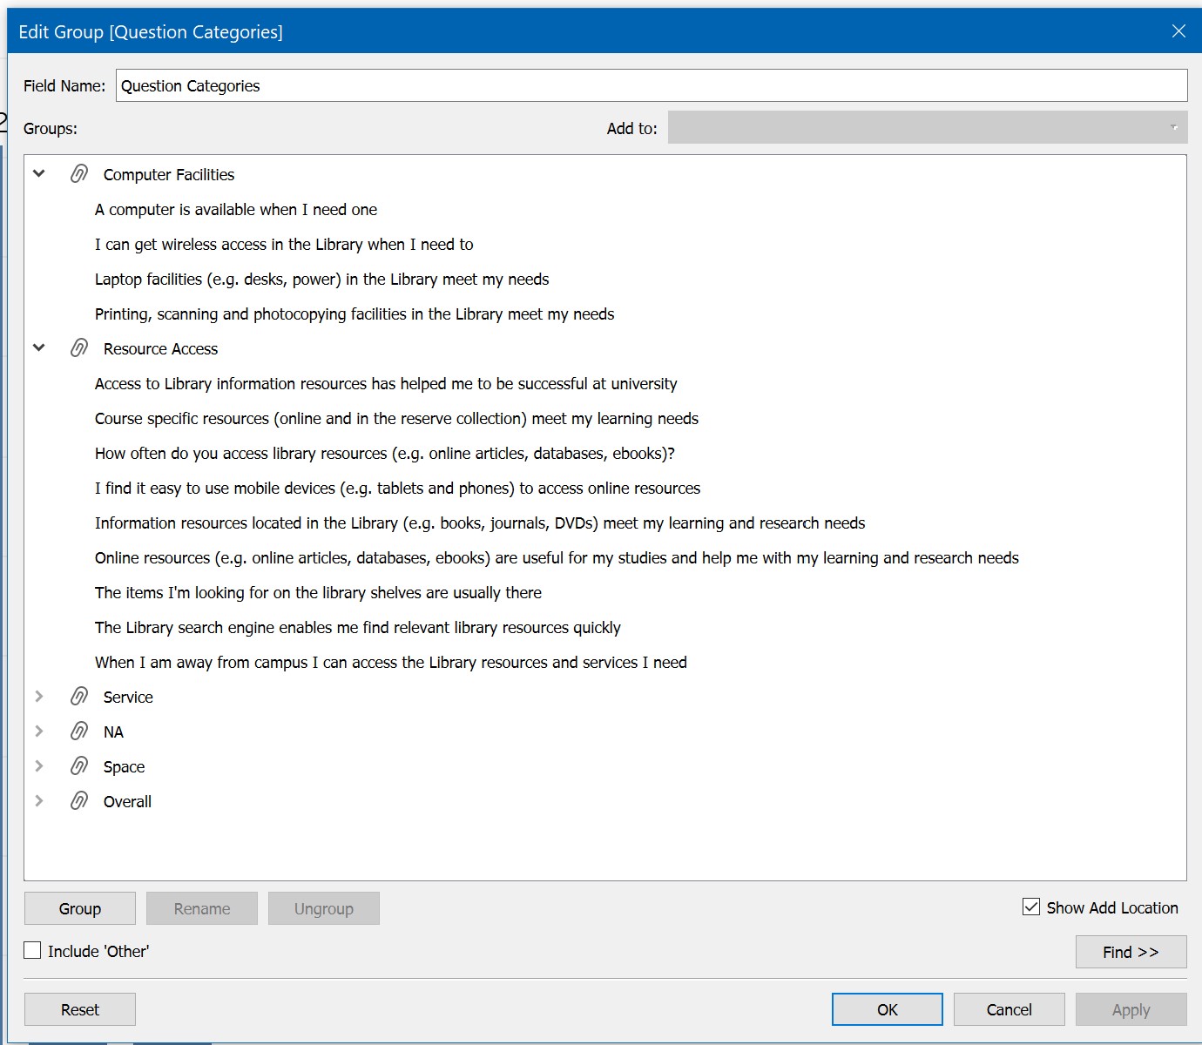Select 'How often do you access library resources' item

[x=385, y=454]
